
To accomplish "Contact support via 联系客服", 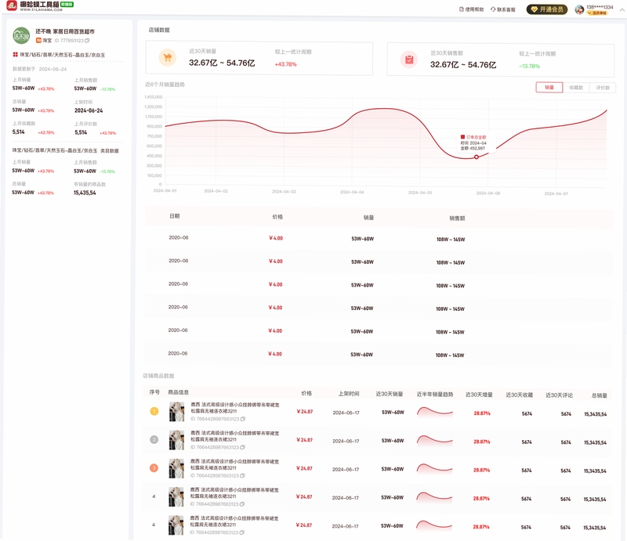I will (x=503, y=9).
